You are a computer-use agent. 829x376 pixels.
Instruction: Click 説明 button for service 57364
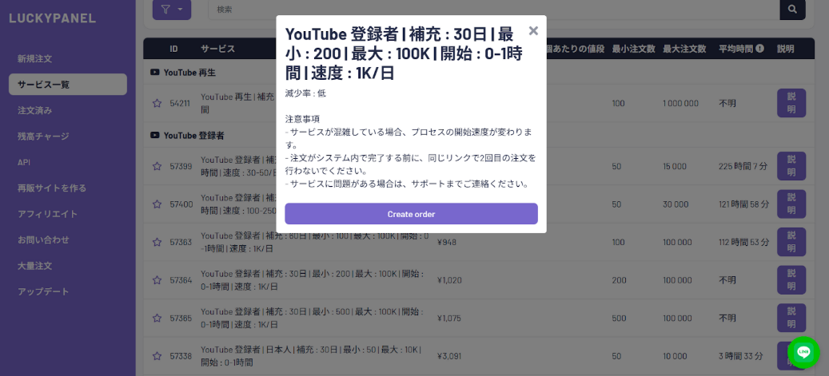click(791, 280)
